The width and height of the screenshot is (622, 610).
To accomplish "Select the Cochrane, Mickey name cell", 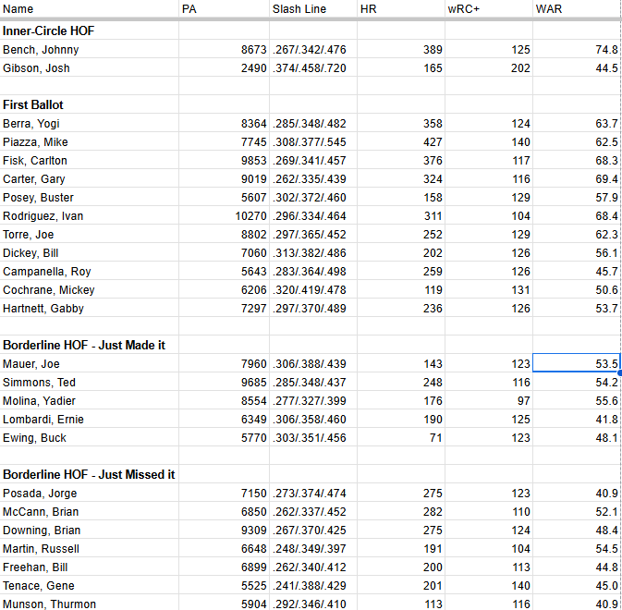I will 90,290.
